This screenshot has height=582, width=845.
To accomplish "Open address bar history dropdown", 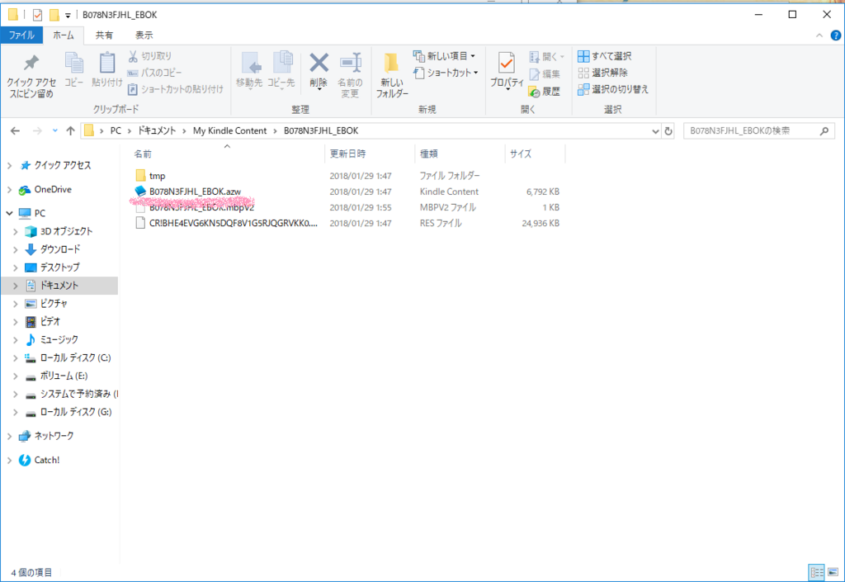I will tap(655, 131).
